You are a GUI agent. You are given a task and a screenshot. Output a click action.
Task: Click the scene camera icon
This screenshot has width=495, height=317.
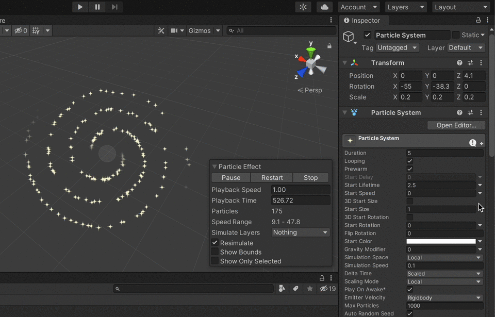pos(174,30)
